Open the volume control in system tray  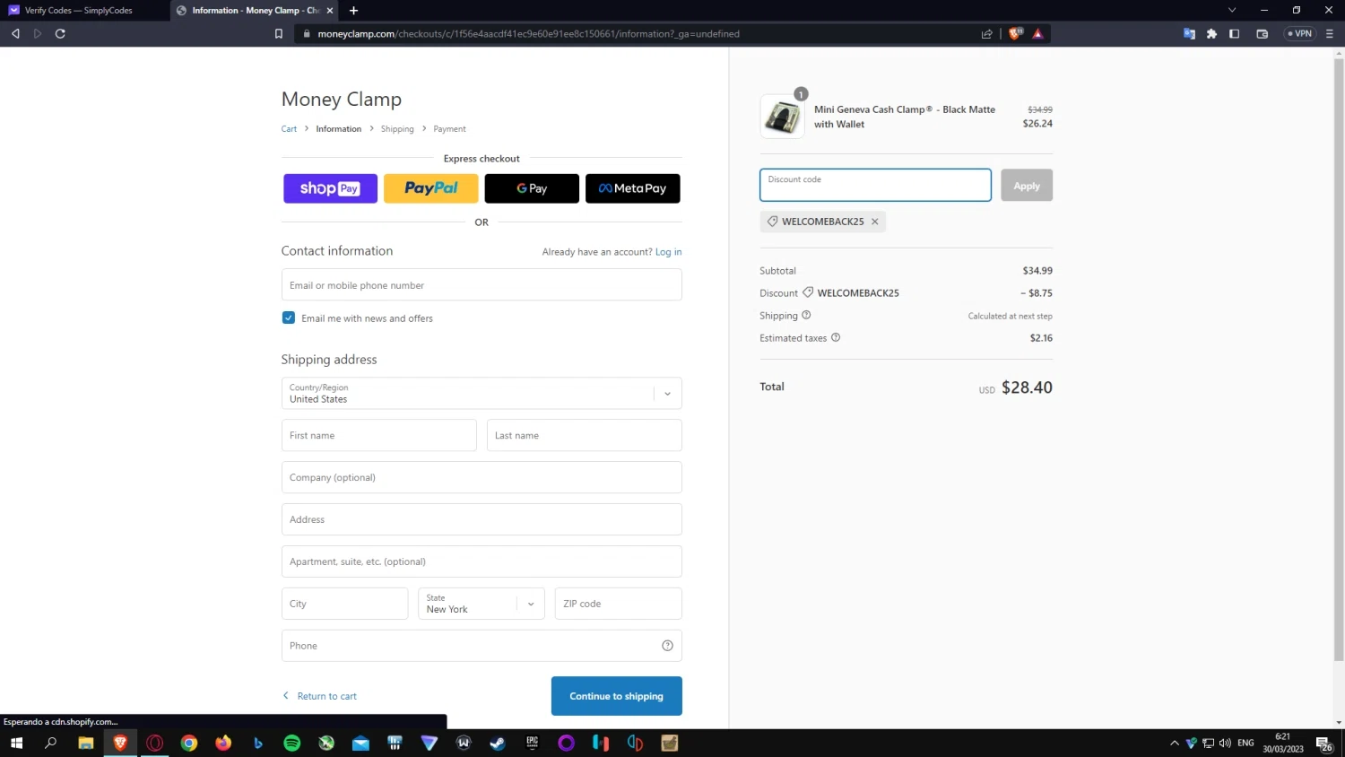[x=1225, y=743]
